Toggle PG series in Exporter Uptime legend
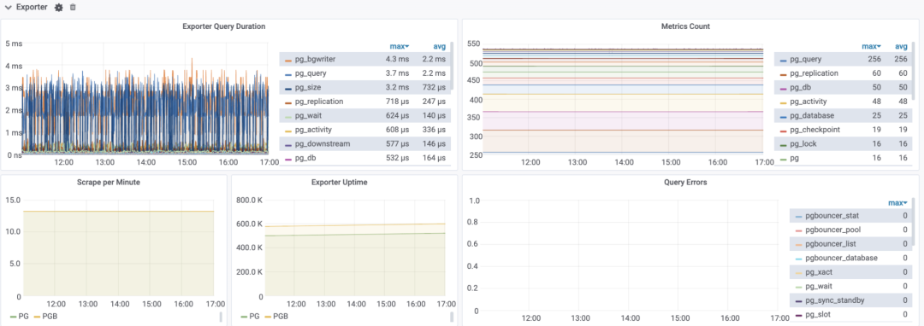This screenshot has height=326, width=924. tap(255, 316)
